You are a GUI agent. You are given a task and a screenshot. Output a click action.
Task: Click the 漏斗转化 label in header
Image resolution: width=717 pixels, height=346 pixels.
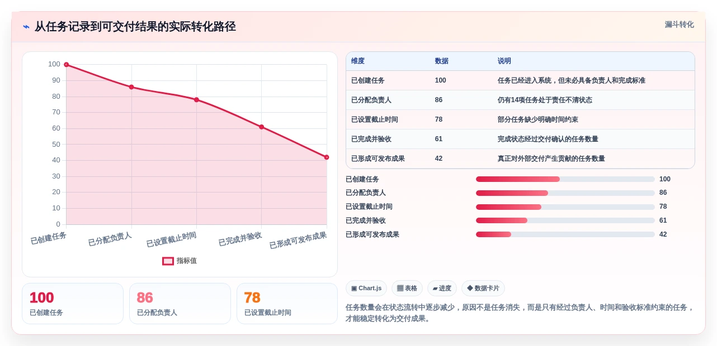[x=679, y=25]
